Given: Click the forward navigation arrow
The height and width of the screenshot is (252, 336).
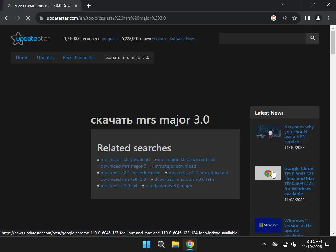Looking at the screenshot, I should click(18, 18).
